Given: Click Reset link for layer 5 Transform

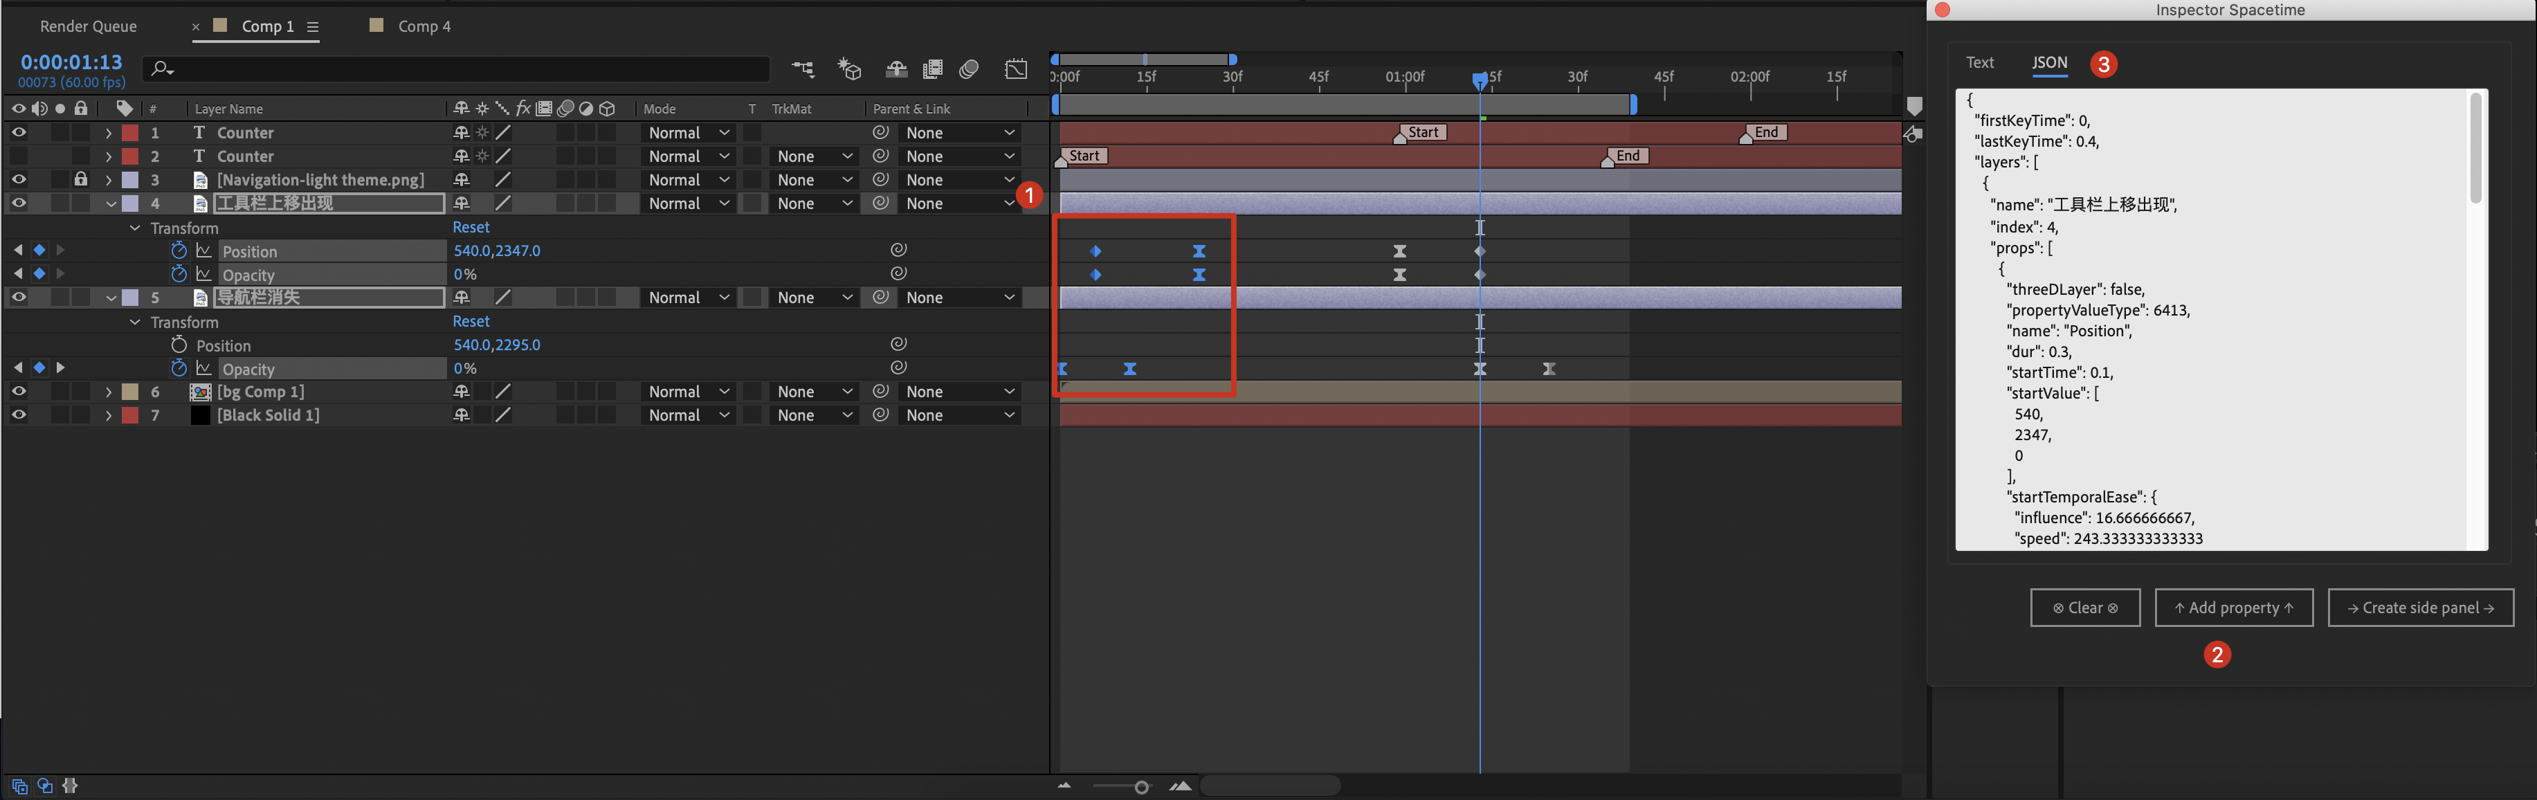Looking at the screenshot, I should [471, 322].
